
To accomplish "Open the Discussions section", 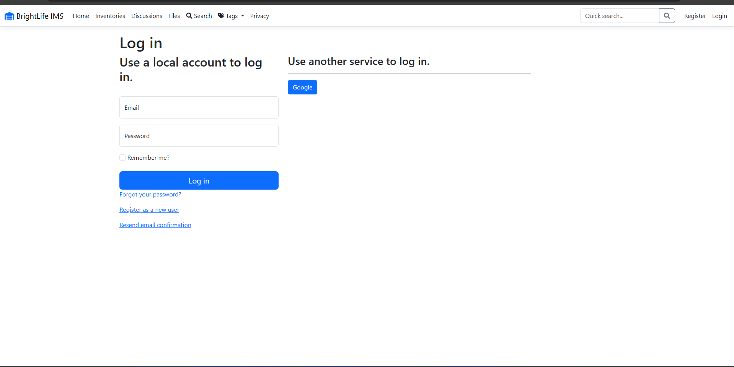I will coord(147,16).
